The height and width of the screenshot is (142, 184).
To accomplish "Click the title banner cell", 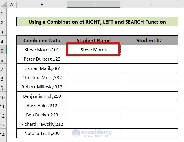I will click(97, 22).
